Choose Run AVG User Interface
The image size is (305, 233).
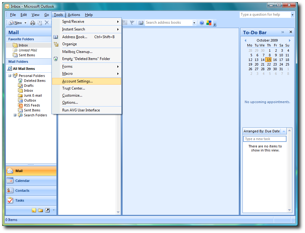click(x=87, y=110)
